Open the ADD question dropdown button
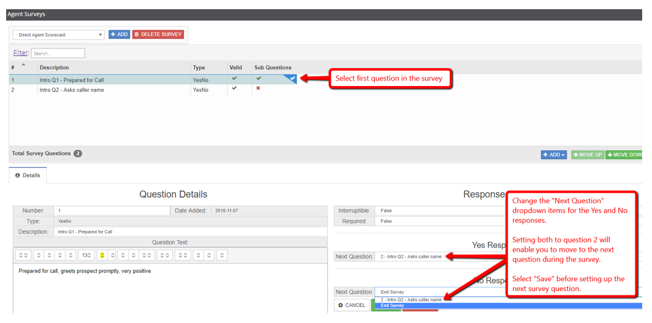Viewport: 652px width, 323px height. 554,155
